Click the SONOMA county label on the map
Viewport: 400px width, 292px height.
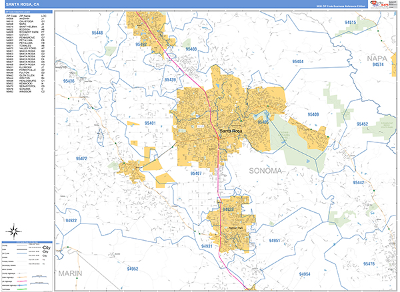tap(265, 171)
